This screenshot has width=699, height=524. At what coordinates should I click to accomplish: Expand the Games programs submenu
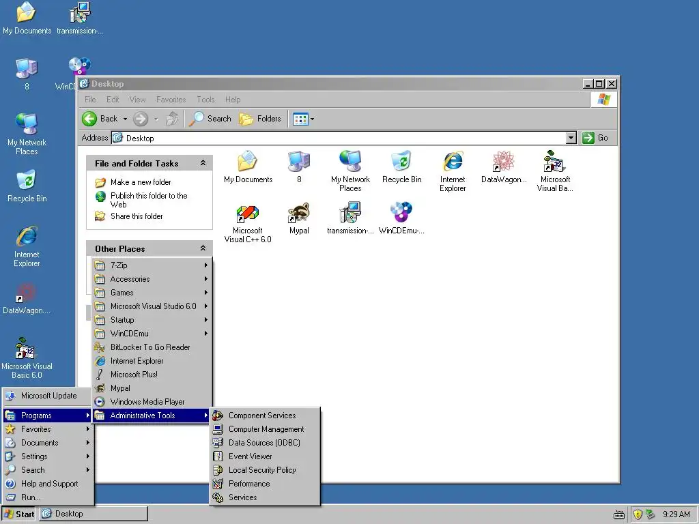(x=152, y=293)
